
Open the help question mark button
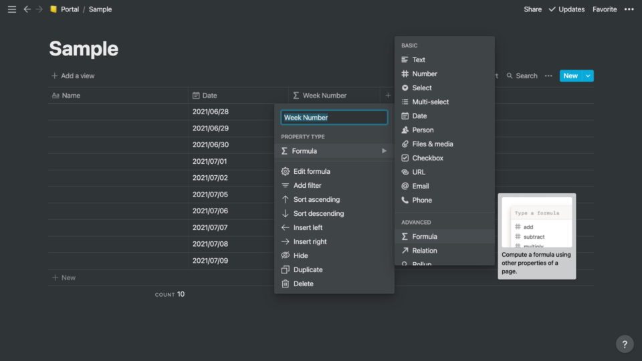pos(625,344)
